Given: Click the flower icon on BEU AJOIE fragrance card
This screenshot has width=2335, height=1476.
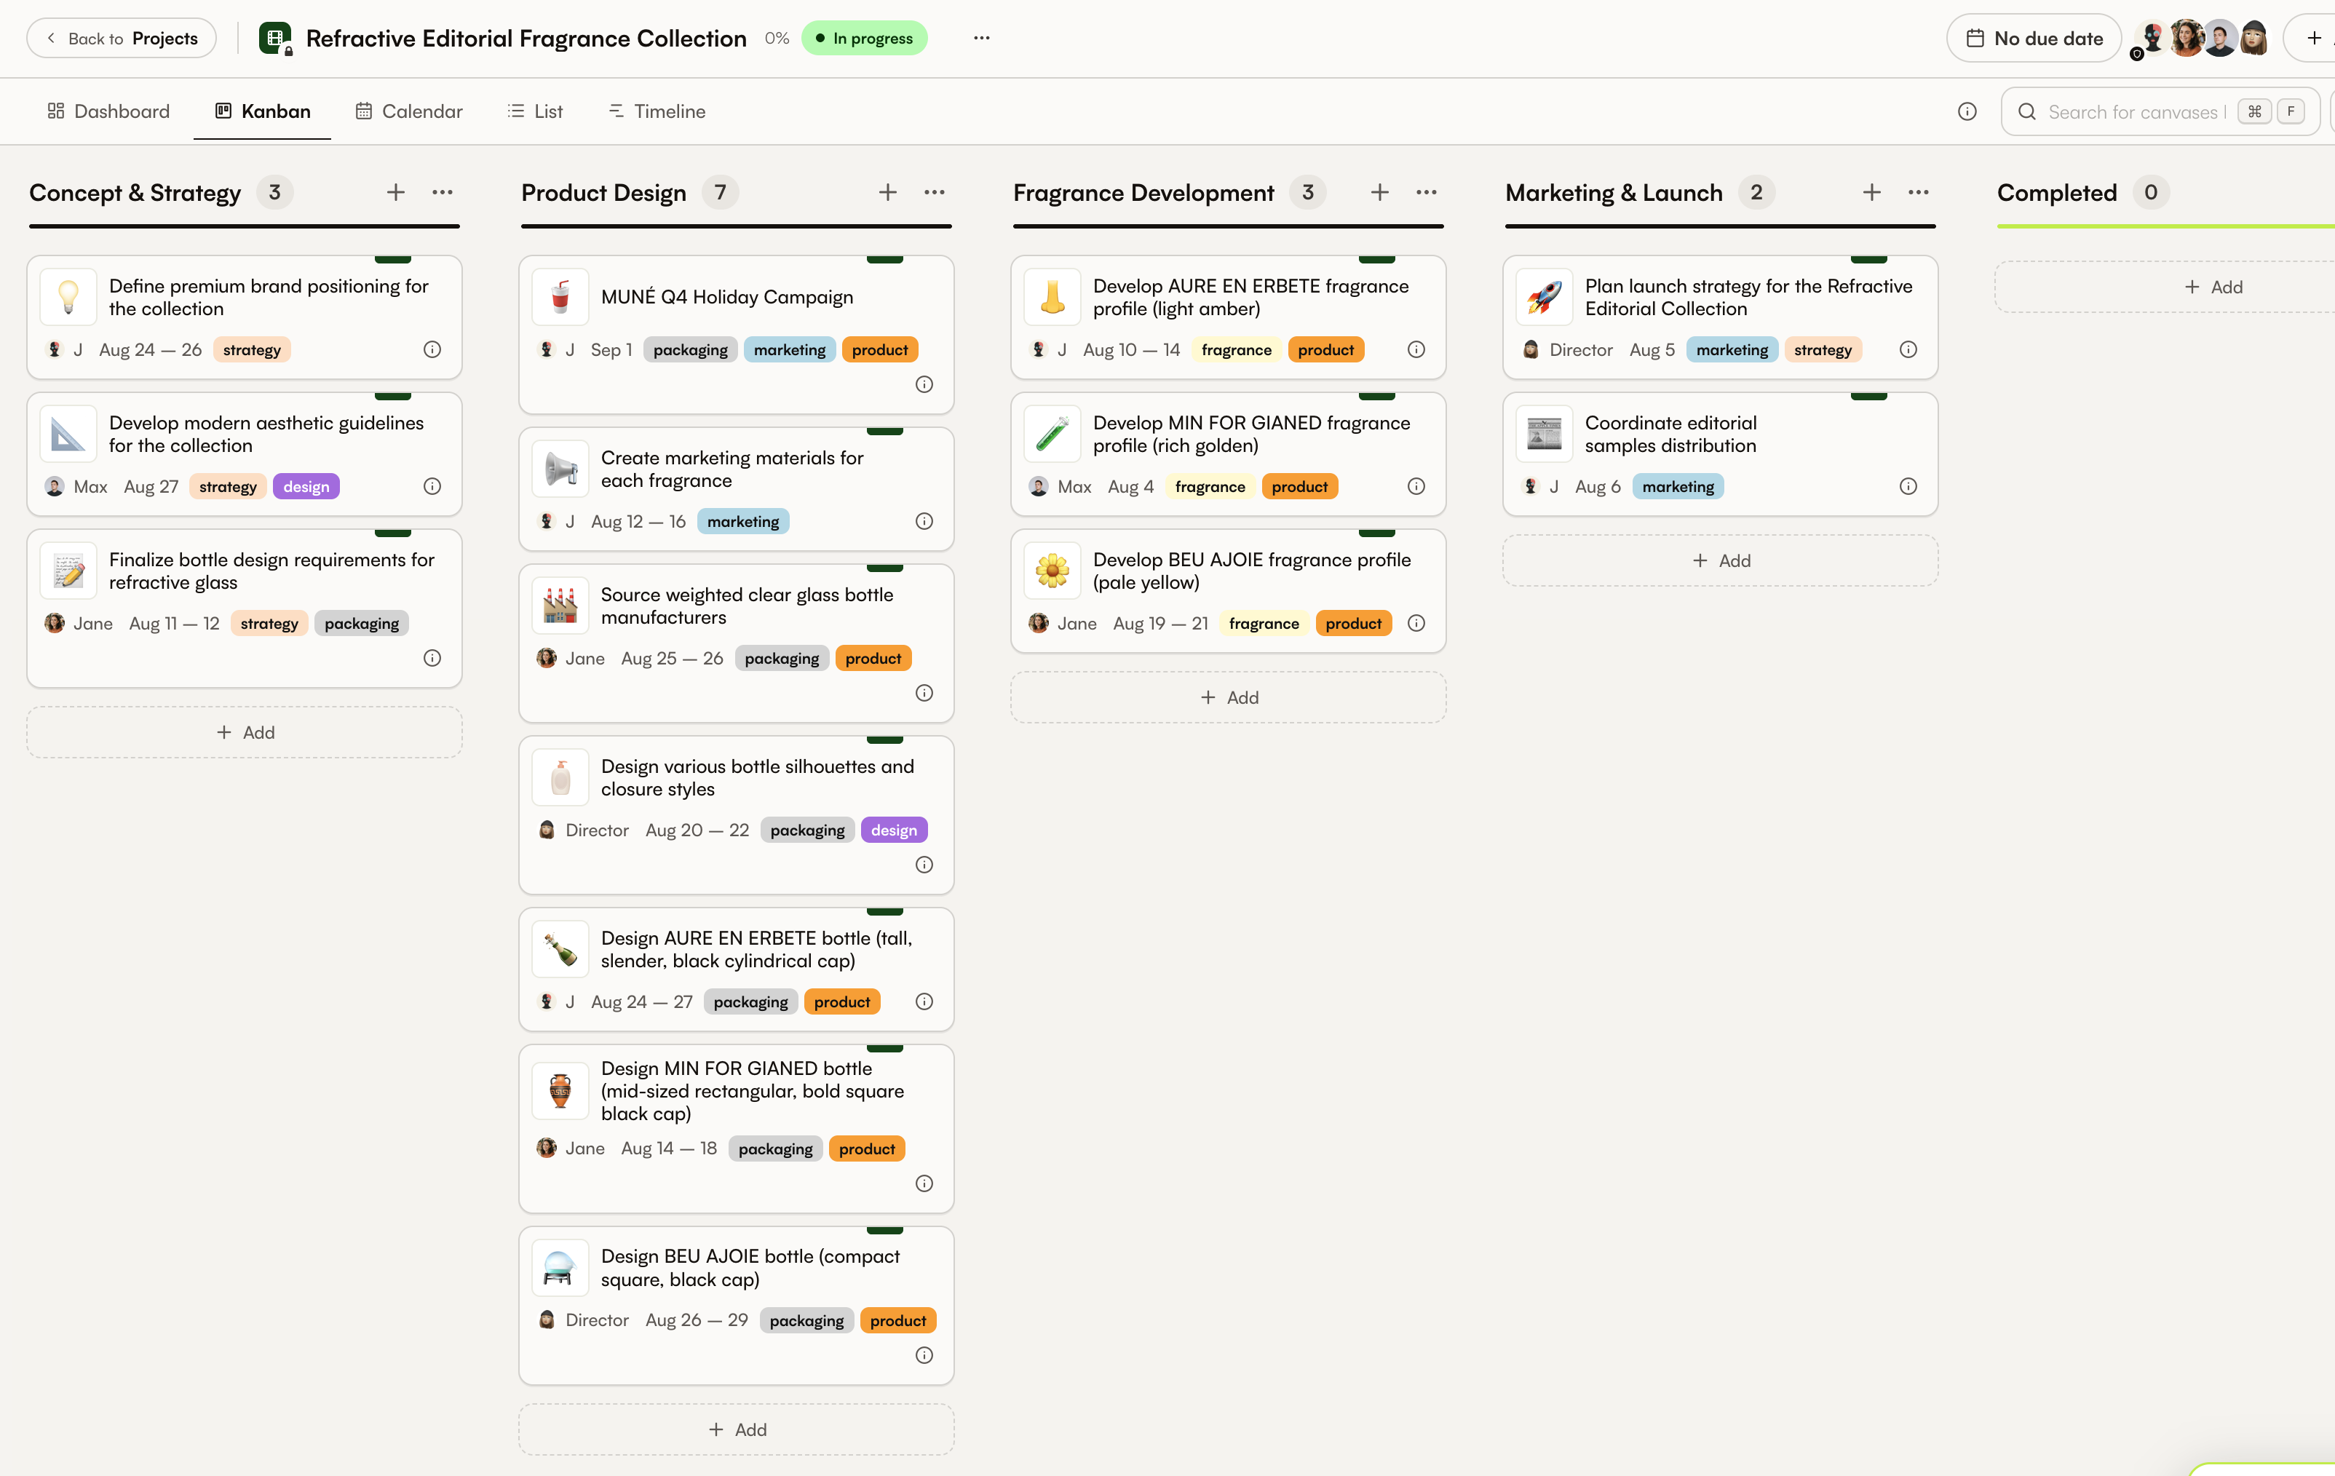Looking at the screenshot, I should (x=1052, y=570).
